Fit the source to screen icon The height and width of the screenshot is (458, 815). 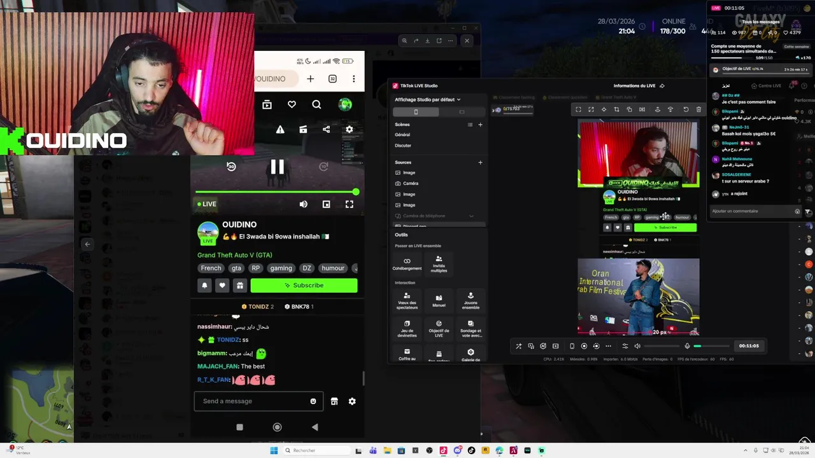tap(578, 109)
